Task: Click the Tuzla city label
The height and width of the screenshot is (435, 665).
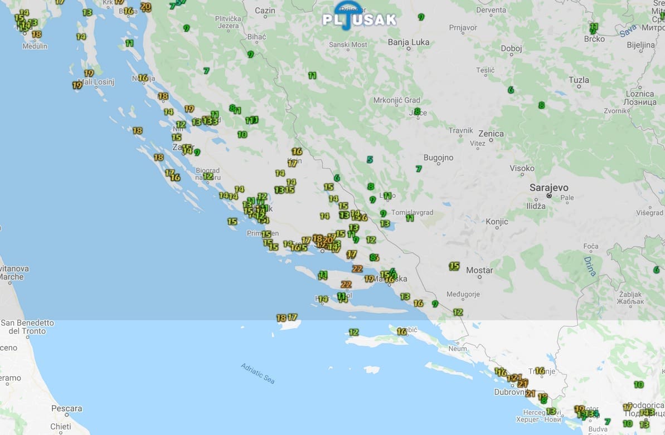Action: coord(579,80)
